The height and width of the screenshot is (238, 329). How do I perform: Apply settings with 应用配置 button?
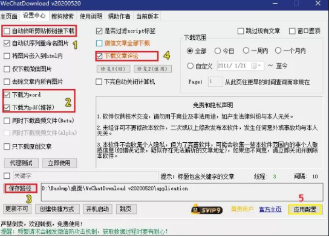pyautogui.click(x=305, y=209)
